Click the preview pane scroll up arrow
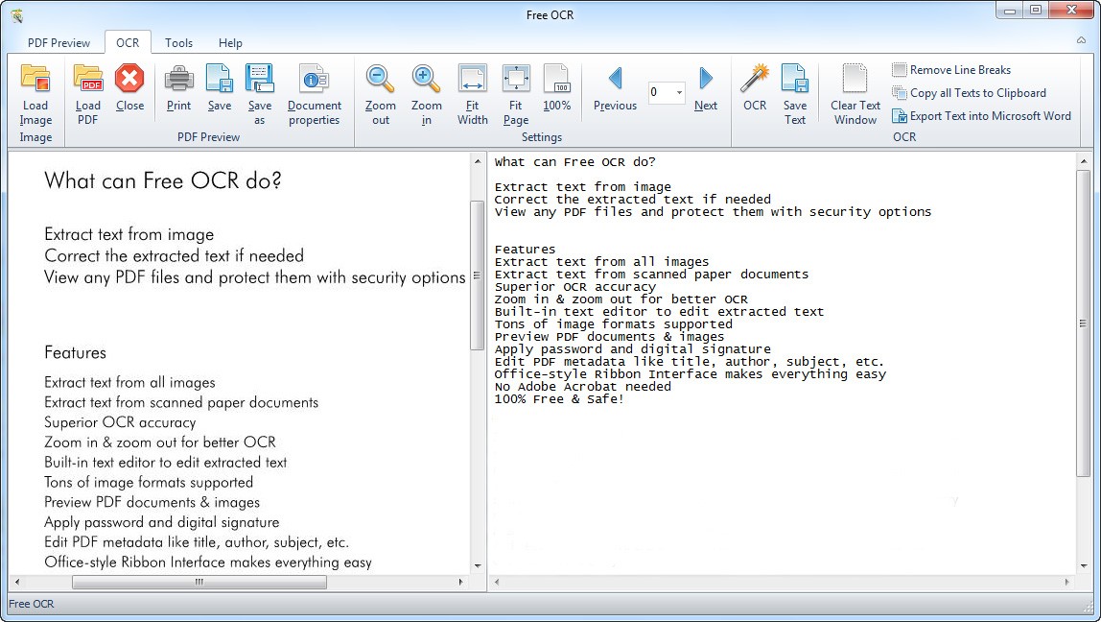This screenshot has height=622, width=1101. coord(478,161)
